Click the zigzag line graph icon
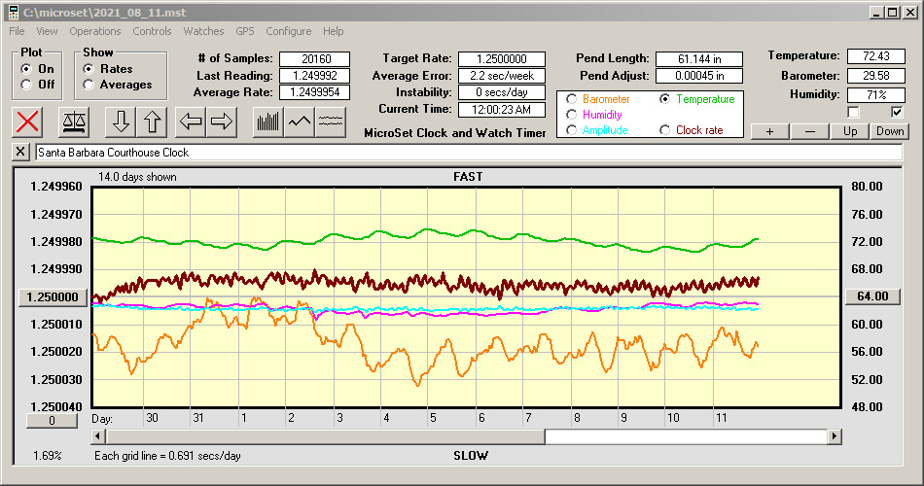Viewport: 924px width, 486px height. click(300, 121)
